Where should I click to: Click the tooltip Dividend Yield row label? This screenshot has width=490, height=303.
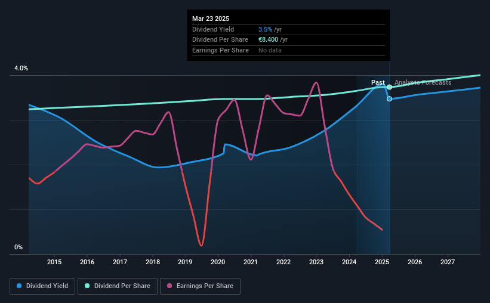point(213,29)
